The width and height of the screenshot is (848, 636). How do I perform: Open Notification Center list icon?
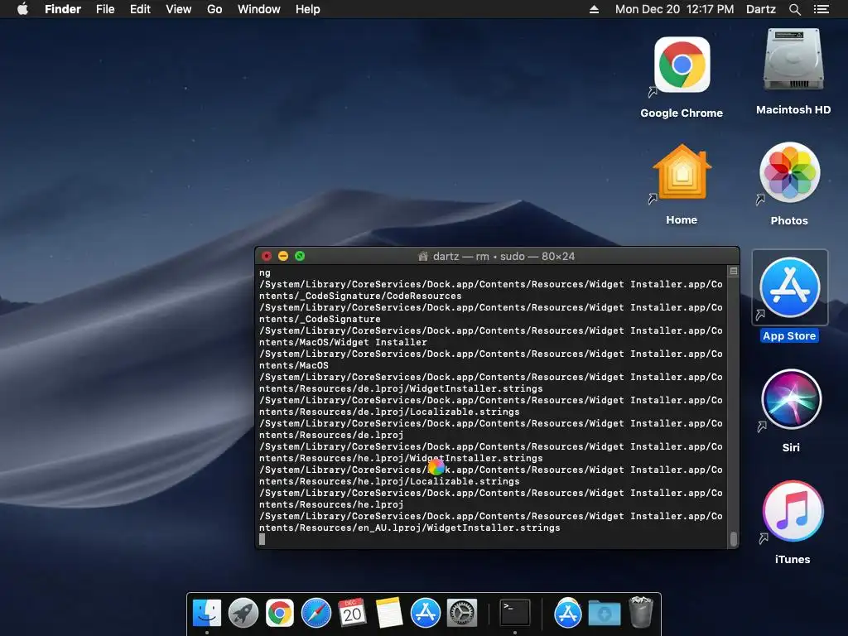tap(821, 9)
